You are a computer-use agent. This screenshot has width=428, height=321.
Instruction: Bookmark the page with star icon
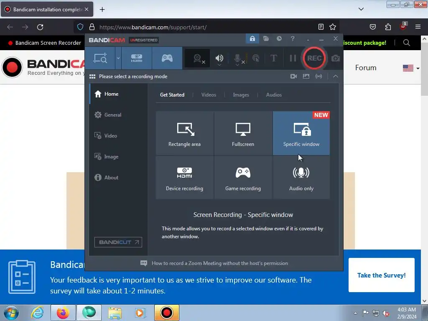coord(332,27)
